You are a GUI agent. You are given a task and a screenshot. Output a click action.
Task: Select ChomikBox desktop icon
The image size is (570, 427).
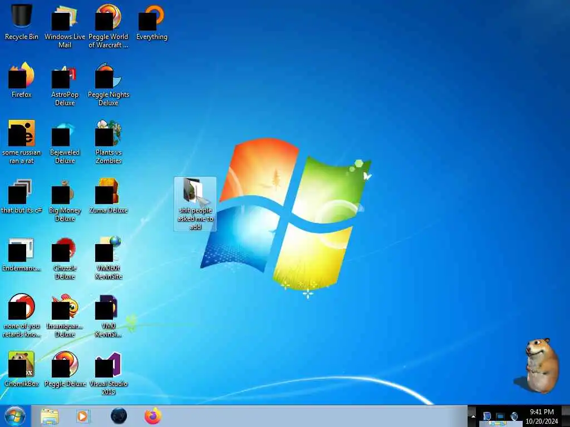click(x=22, y=369)
